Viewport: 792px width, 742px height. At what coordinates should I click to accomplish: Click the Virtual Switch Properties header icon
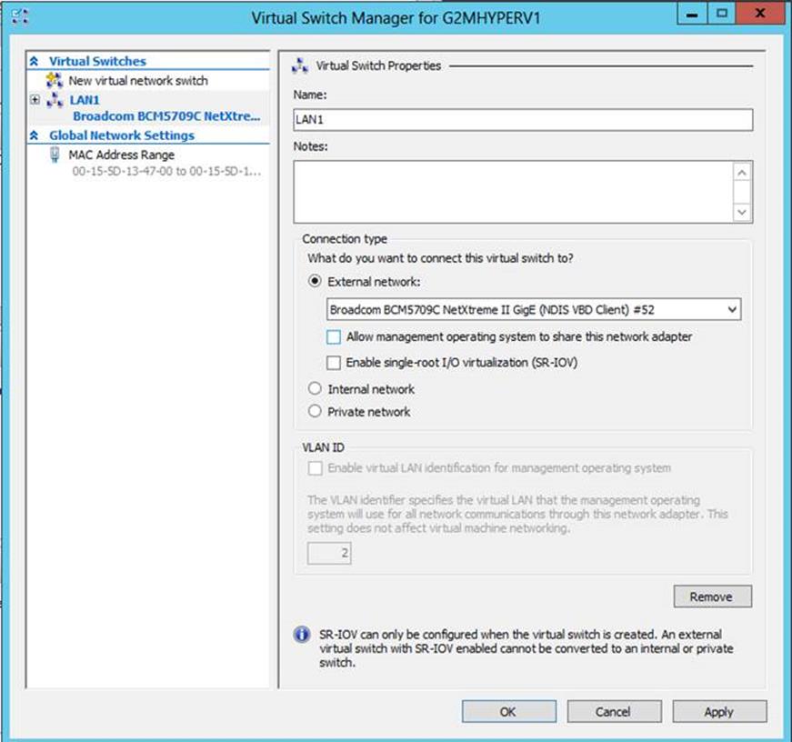(x=300, y=65)
